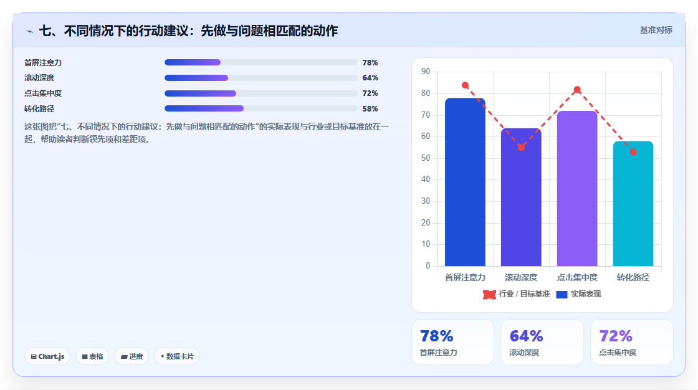Click the benchmark point on 转化路径 bar
Screen dimensions: 698x390
coord(633,152)
